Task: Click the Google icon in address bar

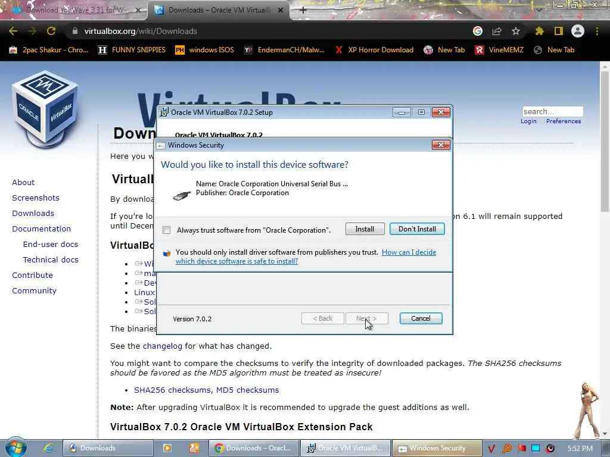Action: (x=478, y=31)
